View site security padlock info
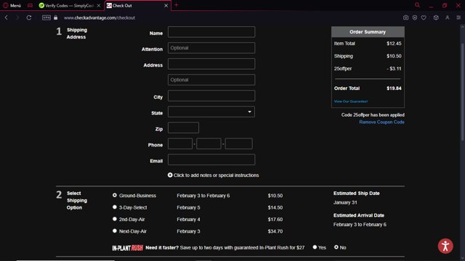The image size is (465, 261). (55, 17)
